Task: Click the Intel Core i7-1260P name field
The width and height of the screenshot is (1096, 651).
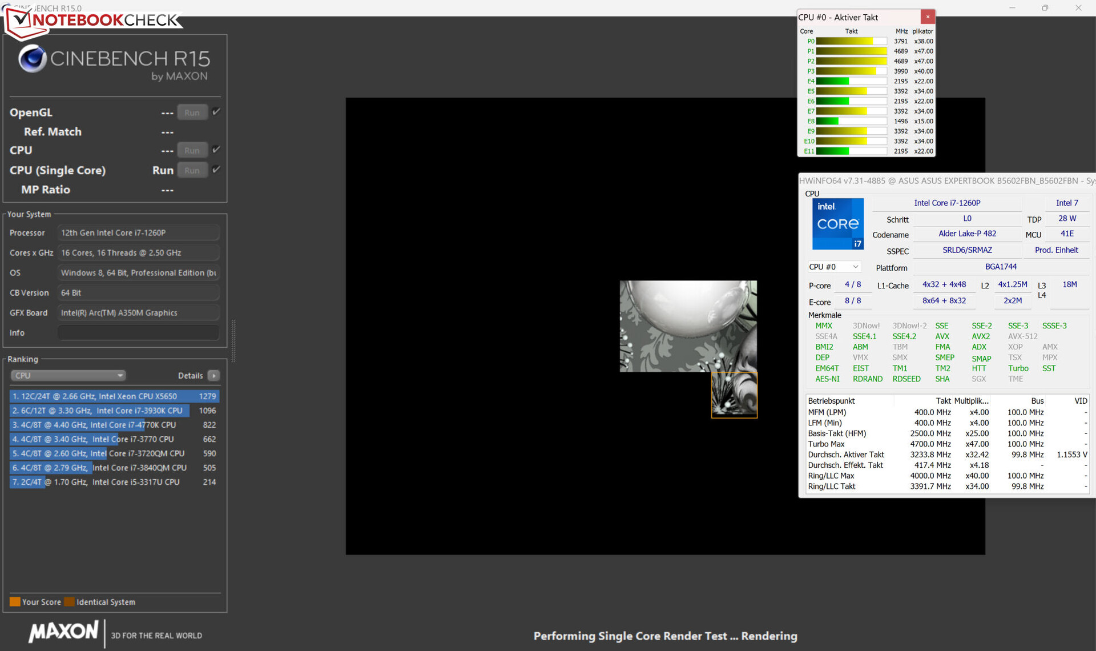Action: 947,203
